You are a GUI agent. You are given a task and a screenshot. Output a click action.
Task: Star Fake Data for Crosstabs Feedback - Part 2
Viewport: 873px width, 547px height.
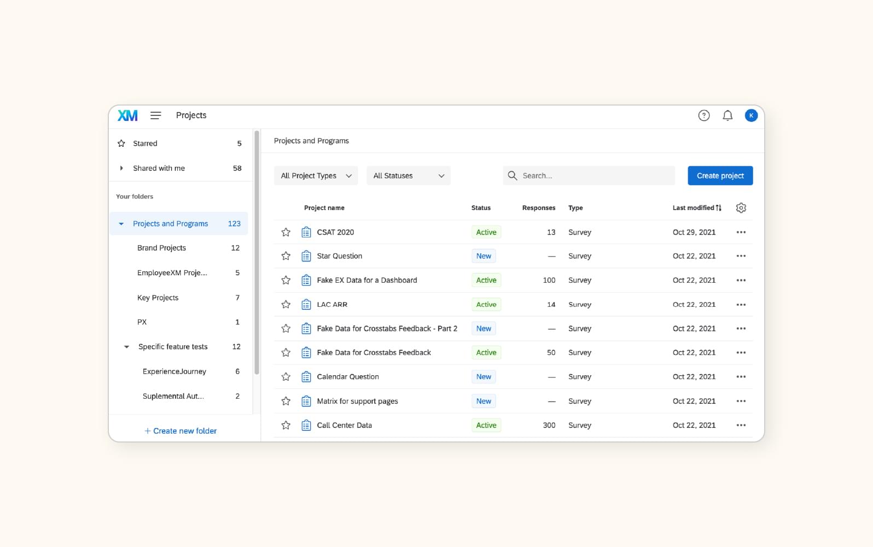(x=286, y=329)
